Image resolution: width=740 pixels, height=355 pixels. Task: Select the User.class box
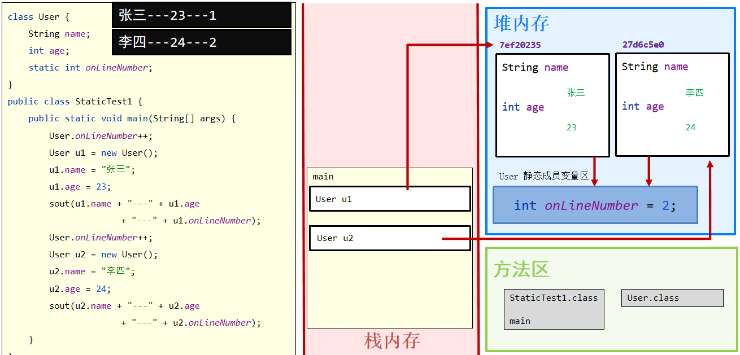tap(672, 298)
